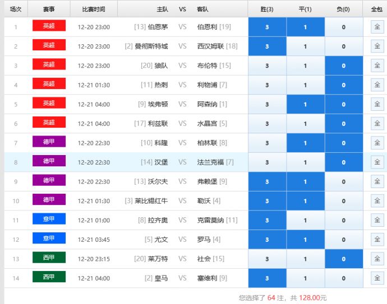Select draw (1) for 皇马 vs 塞维利
This screenshot has height=304, width=387.
pos(305,278)
